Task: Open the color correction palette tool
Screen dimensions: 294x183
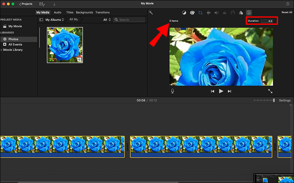Action: pos(192,13)
